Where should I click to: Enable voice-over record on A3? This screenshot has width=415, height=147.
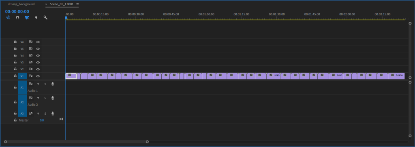(53, 113)
